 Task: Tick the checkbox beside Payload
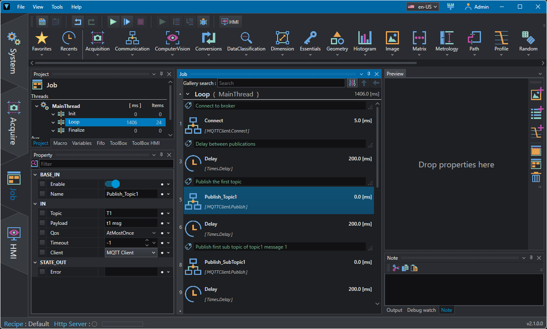[x=42, y=223]
